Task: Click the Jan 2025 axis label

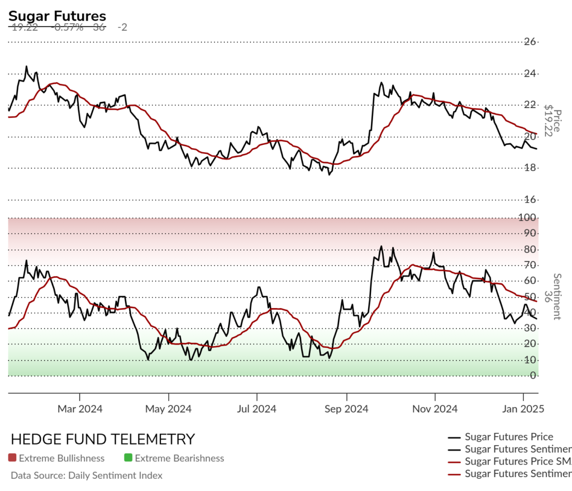Action: [523, 409]
